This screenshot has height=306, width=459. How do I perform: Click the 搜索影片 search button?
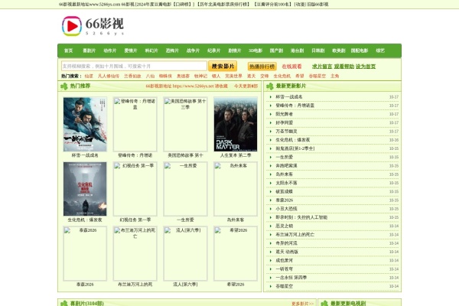point(223,67)
